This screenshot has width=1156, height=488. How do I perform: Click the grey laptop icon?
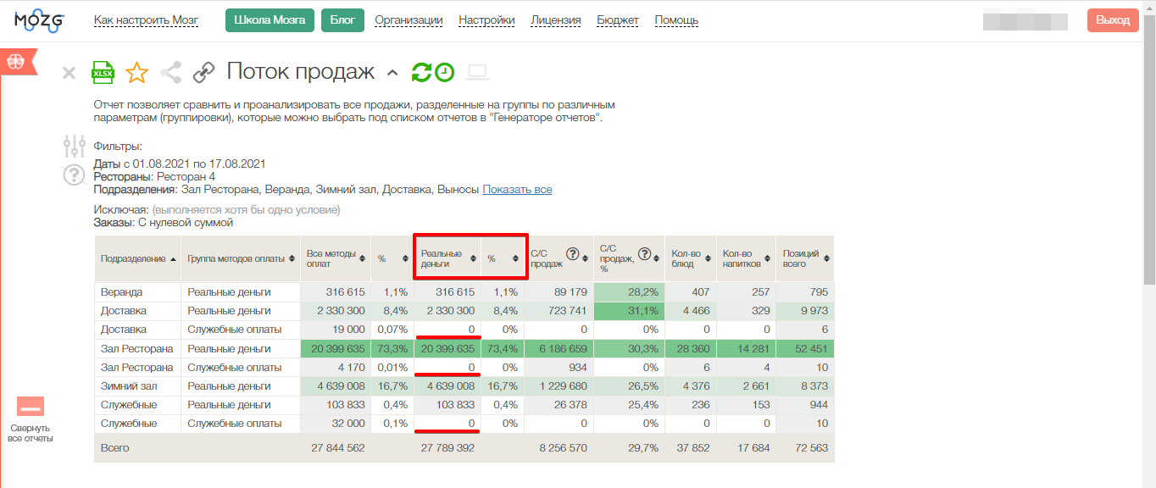[478, 73]
